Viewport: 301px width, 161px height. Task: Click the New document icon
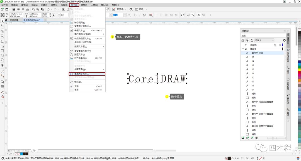(x=2, y=9)
